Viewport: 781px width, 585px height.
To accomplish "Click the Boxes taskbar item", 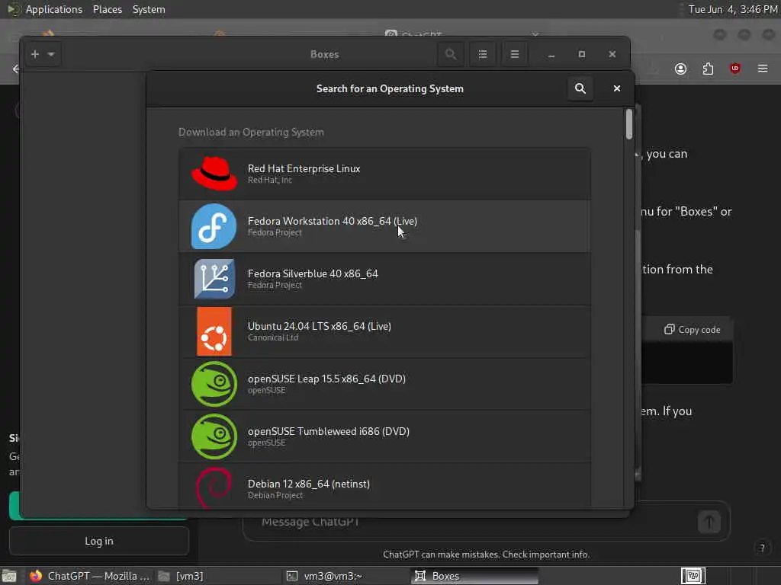I will click(476, 576).
